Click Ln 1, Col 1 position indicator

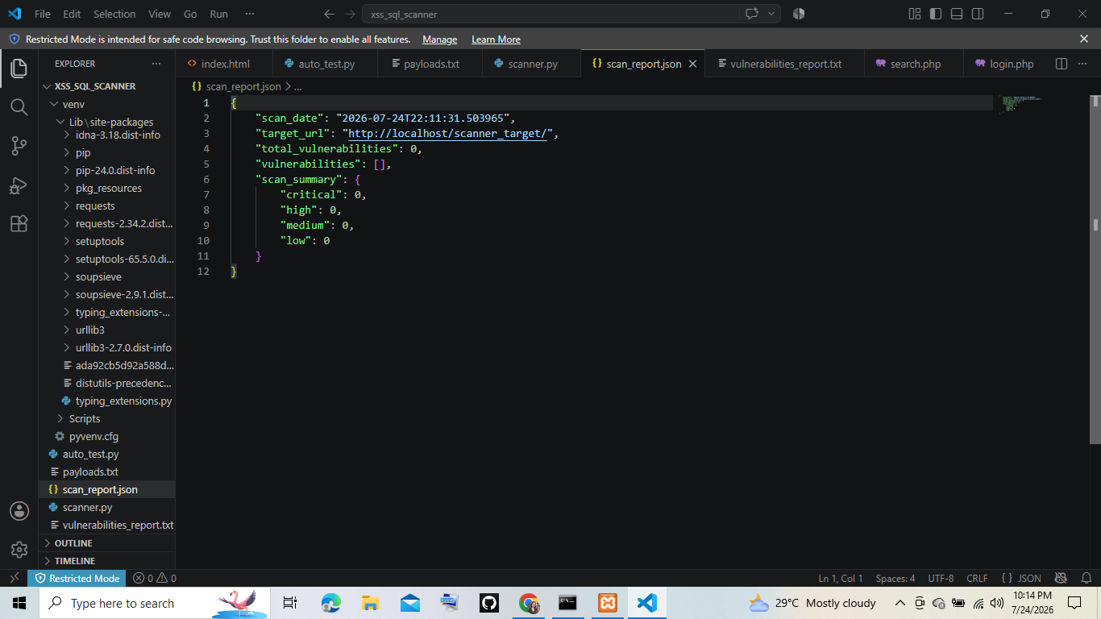tap(841, 578)
